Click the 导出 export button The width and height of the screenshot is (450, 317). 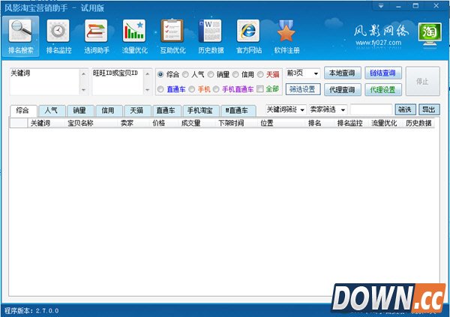pyautogui.click(x=429, y=109)
